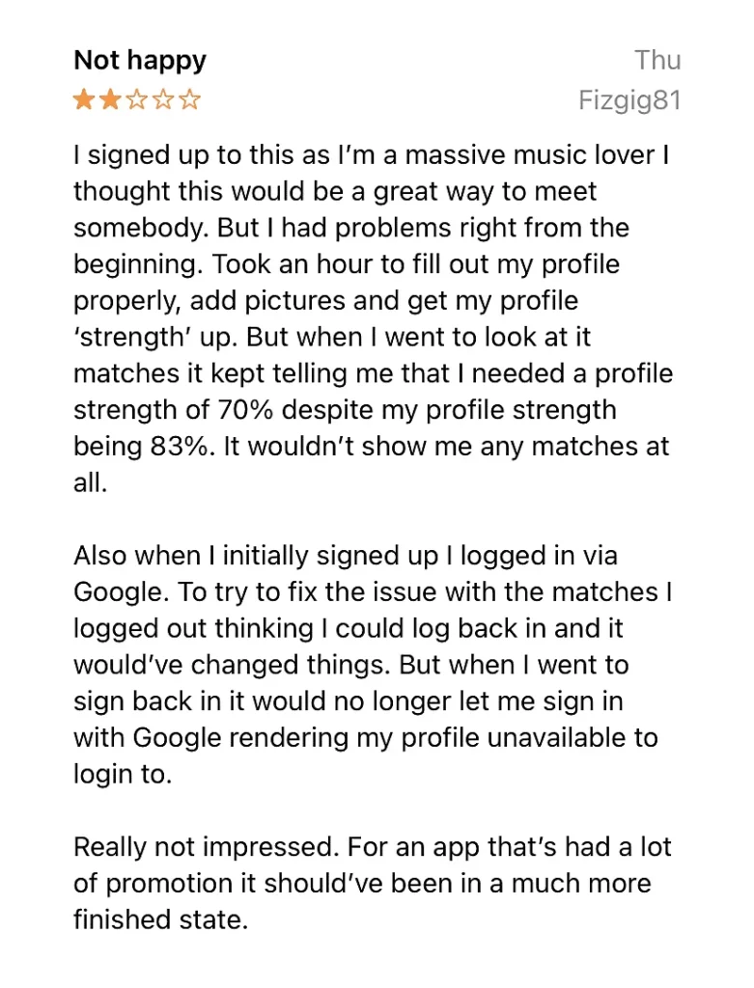This screenshot has height=988, width=754.
Task: Click paragraph beginning 'Really not impressed'
Action: (374, 883)
